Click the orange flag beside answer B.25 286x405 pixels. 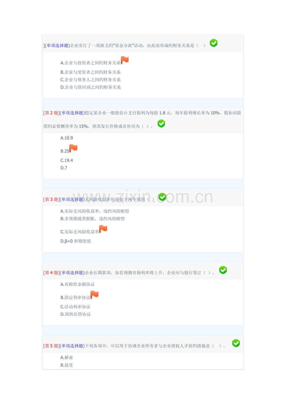[x=73, y=148]
